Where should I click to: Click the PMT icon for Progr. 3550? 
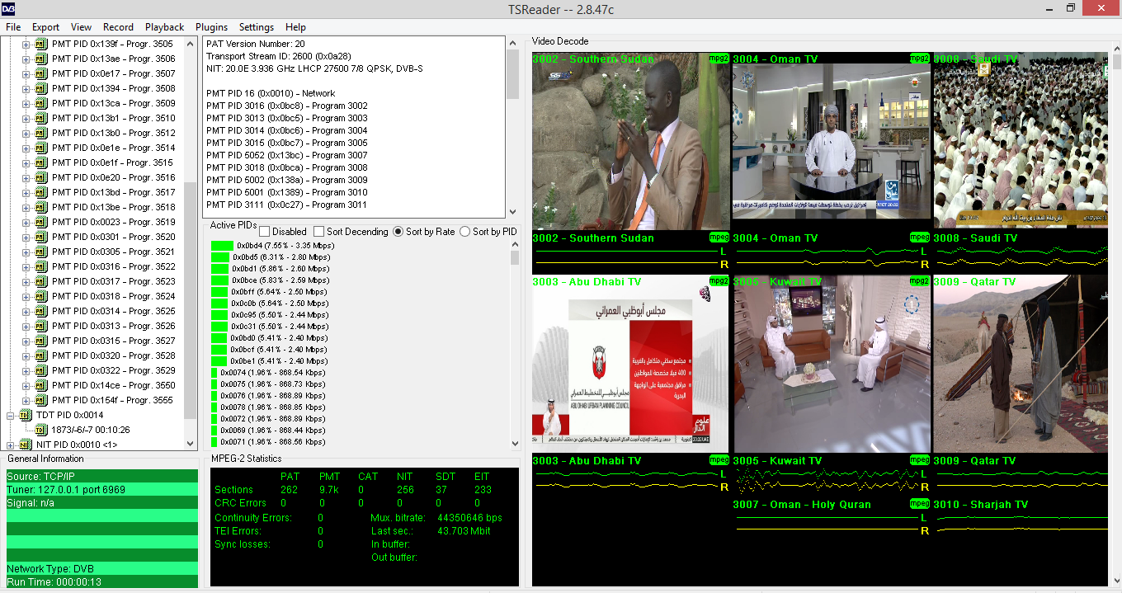click(41, 386)
